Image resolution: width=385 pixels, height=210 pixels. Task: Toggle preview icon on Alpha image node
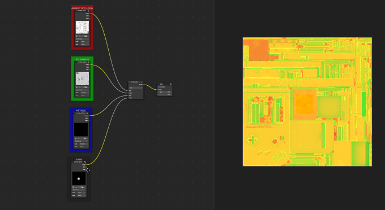85,162
